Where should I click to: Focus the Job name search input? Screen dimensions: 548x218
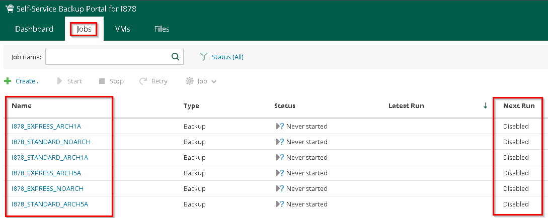click(107, 57)
